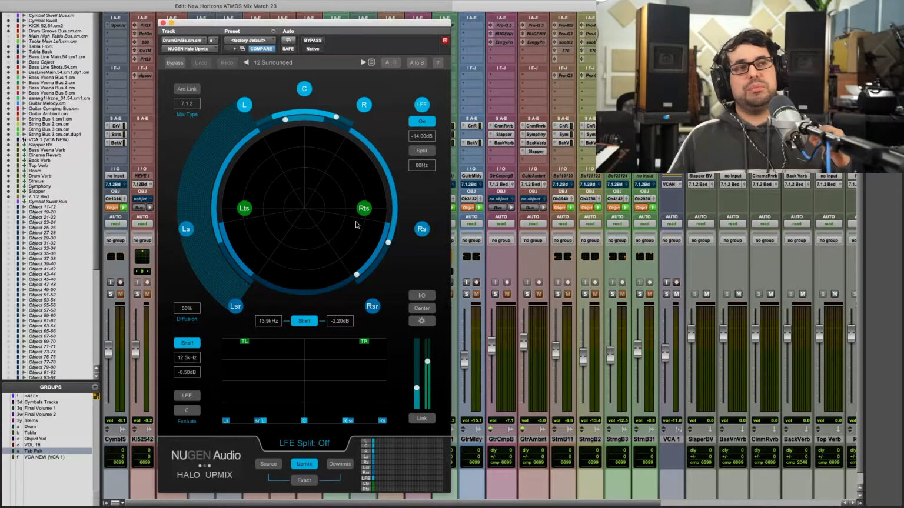Toggle Arc Link in Halo Upmix
The image size is (904, 508).
[187, 89]
